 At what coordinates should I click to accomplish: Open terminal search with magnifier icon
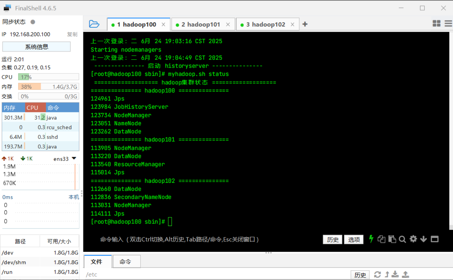(402, 239)
